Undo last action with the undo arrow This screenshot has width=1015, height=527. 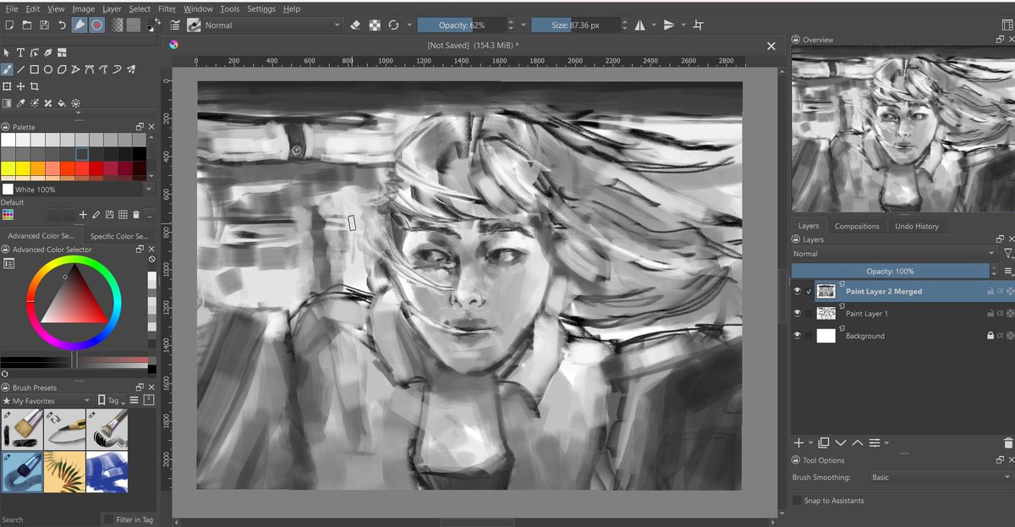tap(62, 25)
